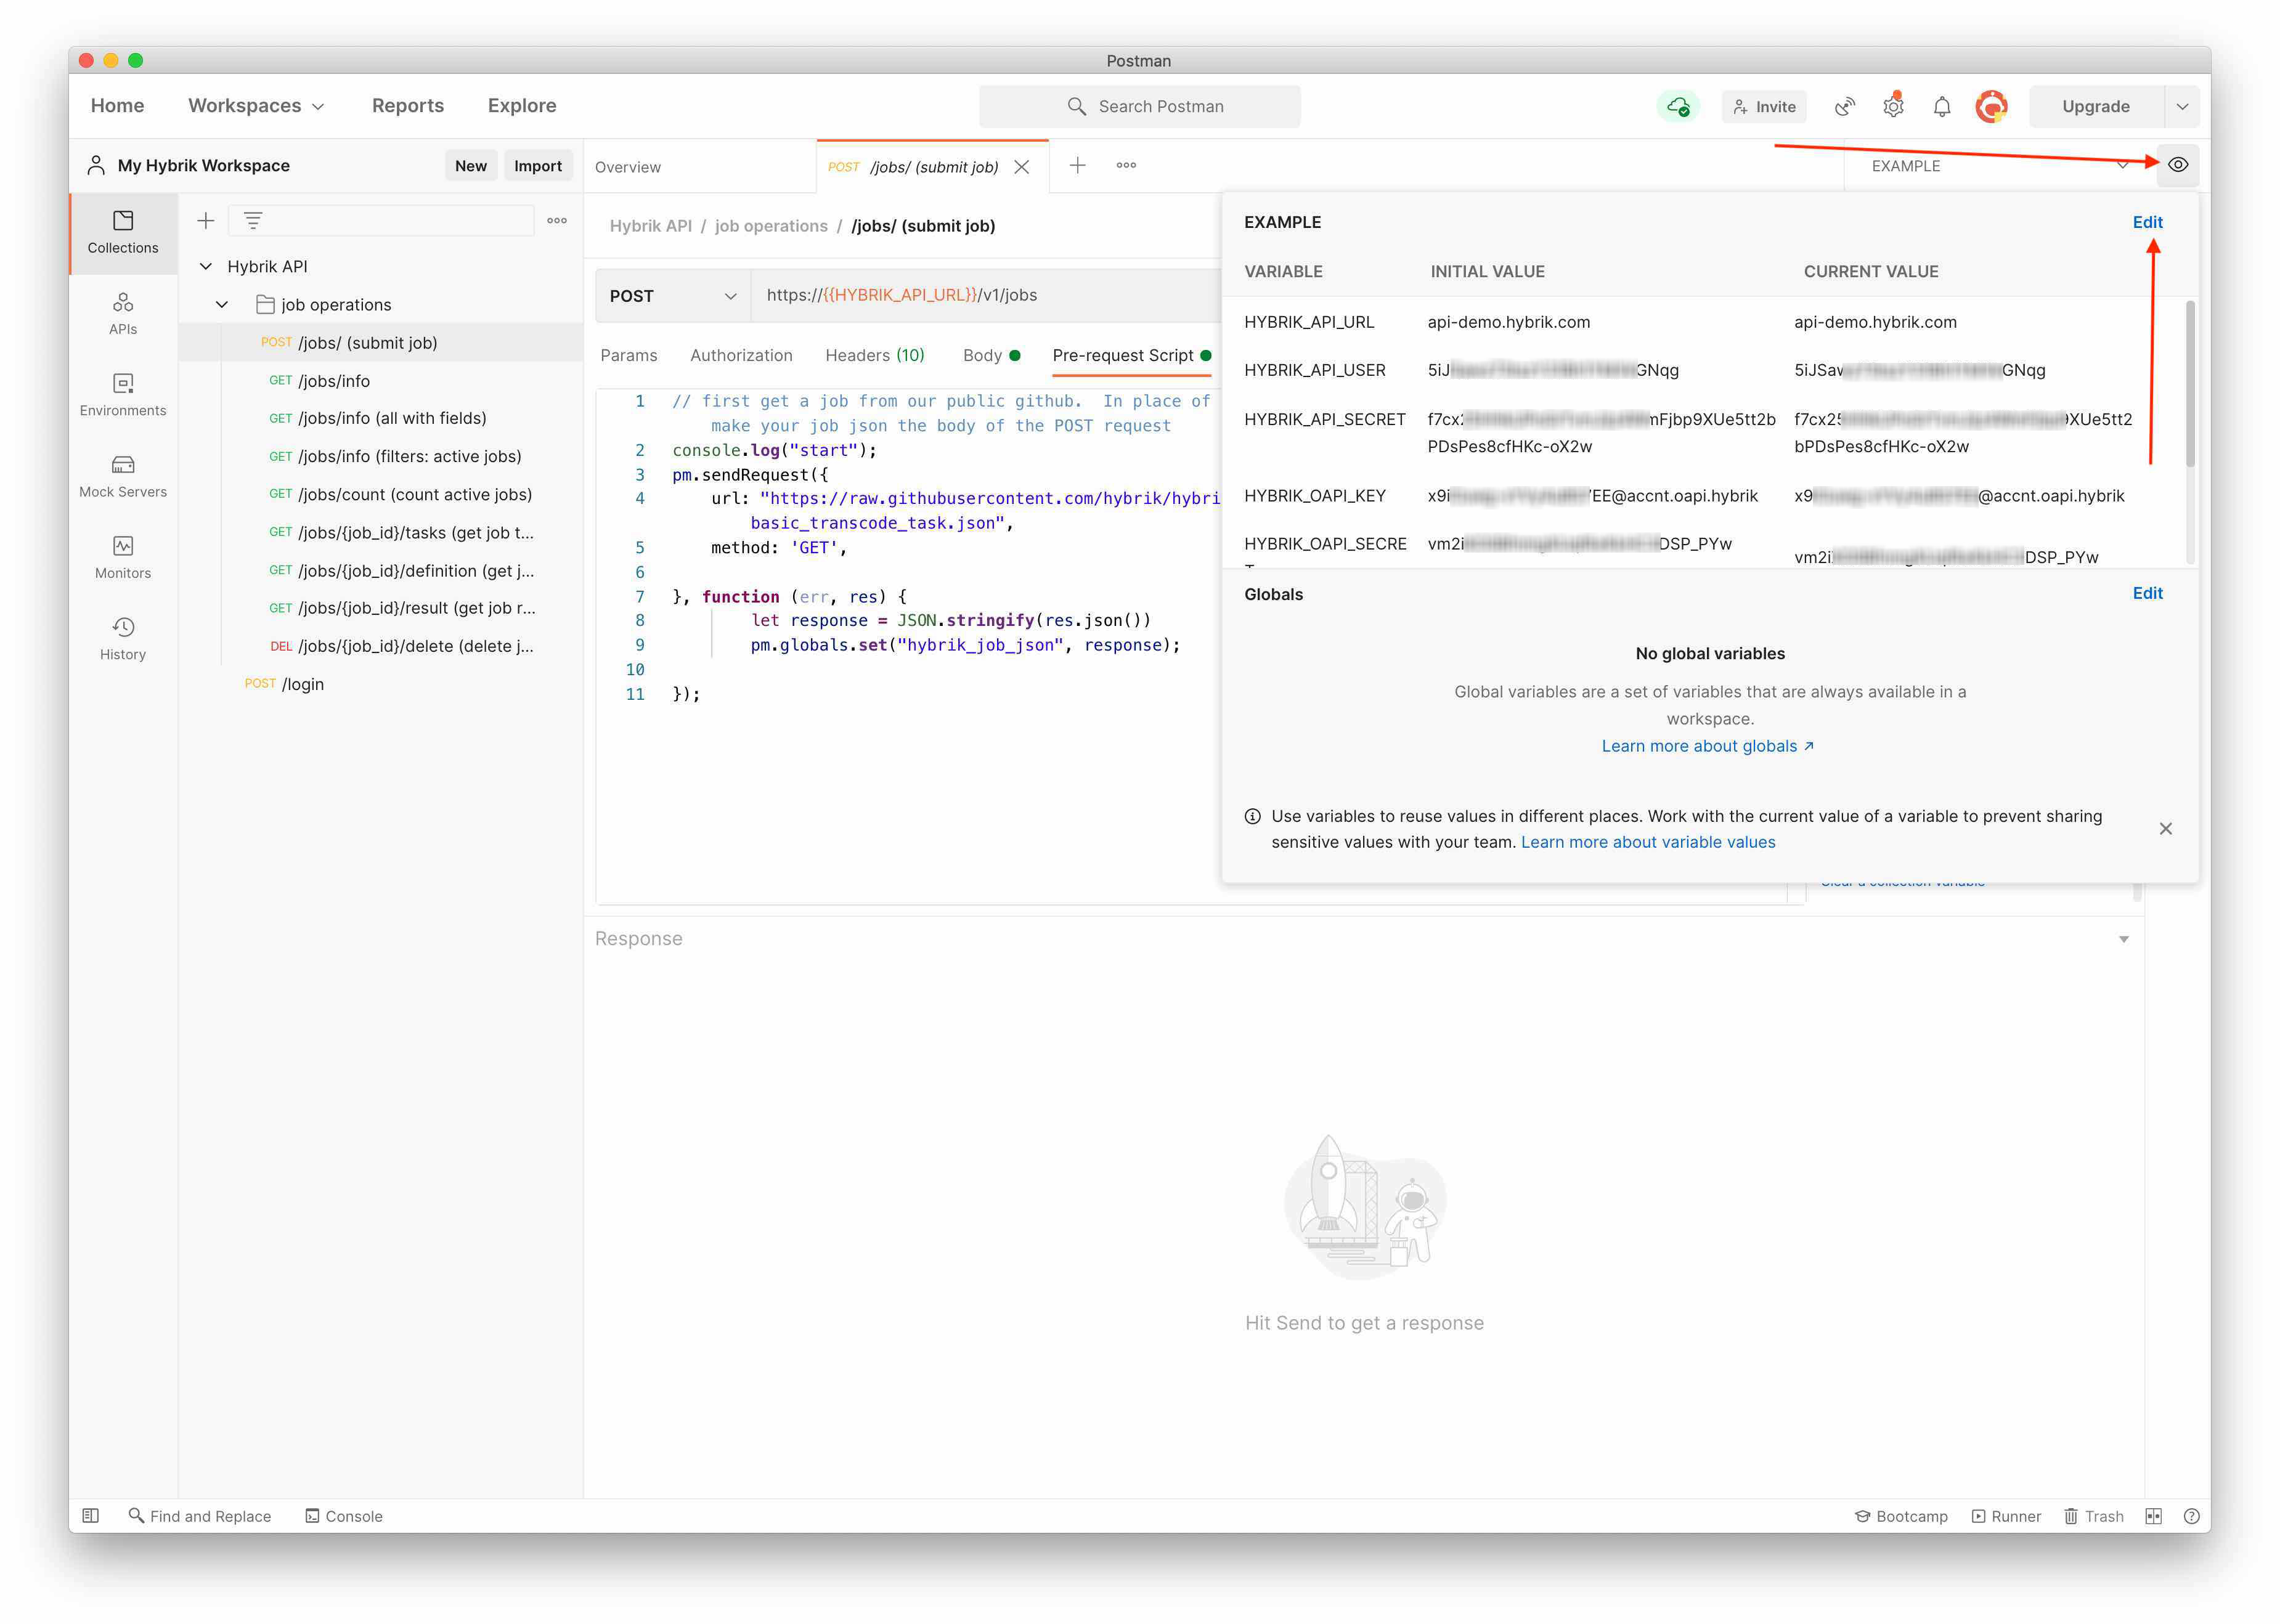Open the Upgrade dropdown arrow
Screen dimensions: 2280x1624
coord(2182,106)
